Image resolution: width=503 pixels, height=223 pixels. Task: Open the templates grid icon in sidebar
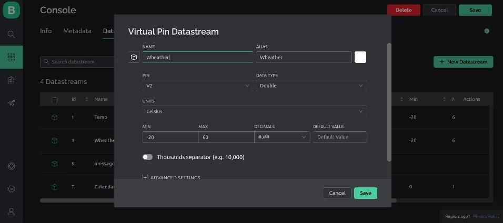coord(11,57)
